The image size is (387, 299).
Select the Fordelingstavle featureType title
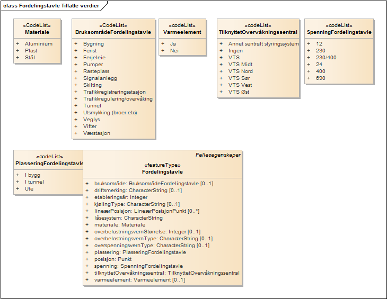[162, 172]
